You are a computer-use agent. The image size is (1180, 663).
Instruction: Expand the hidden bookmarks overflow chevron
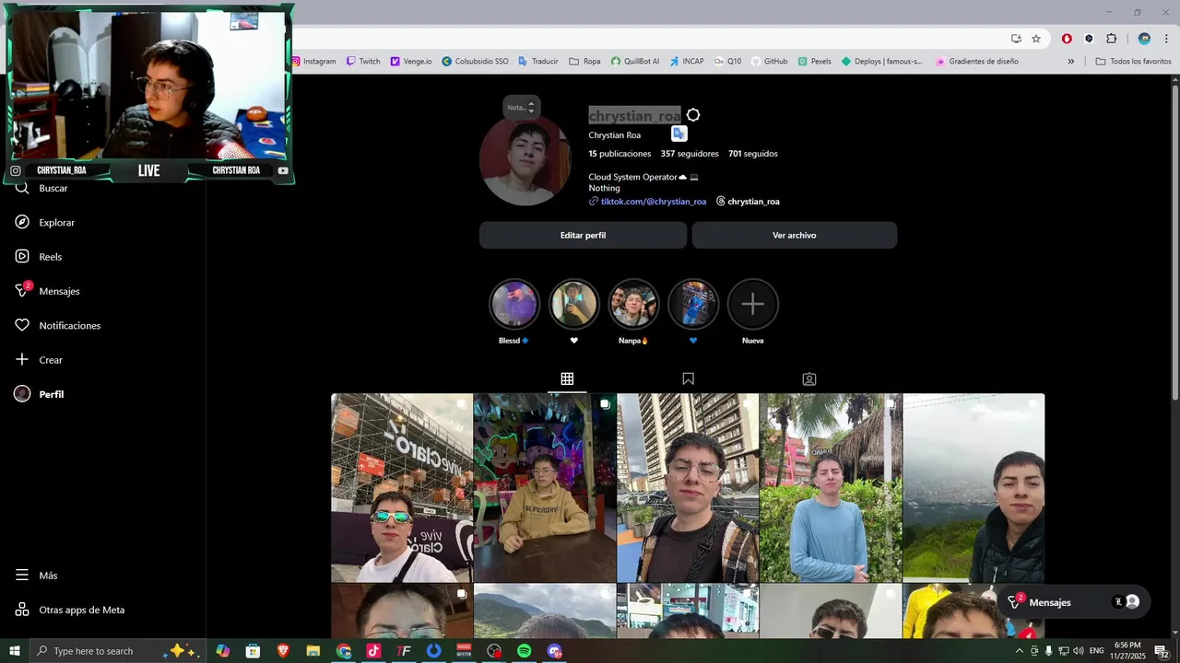click(x=1070, y=62)
